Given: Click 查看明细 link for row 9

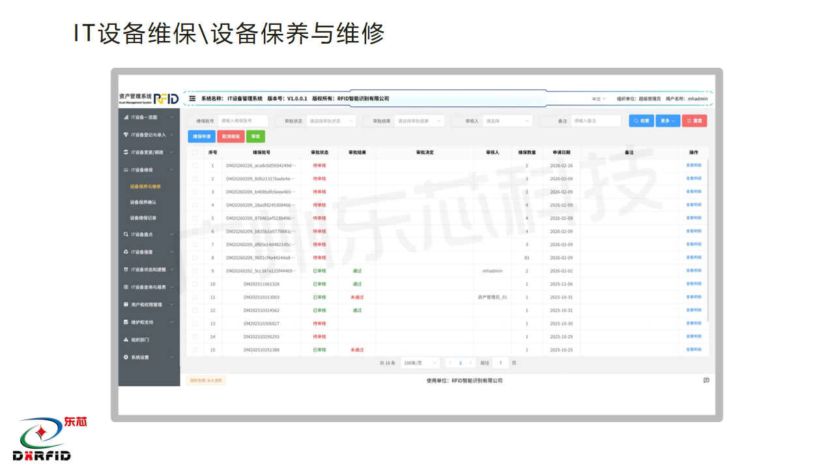Looking at the screenshot, I should point(693,270).
